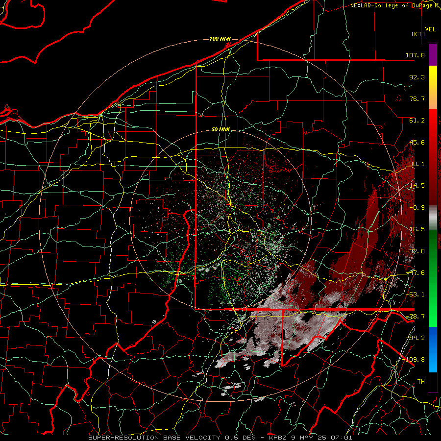Click the 107.8 velocity scale value
The height and width of the screenshot is (441, 441).
coord(415,55)
